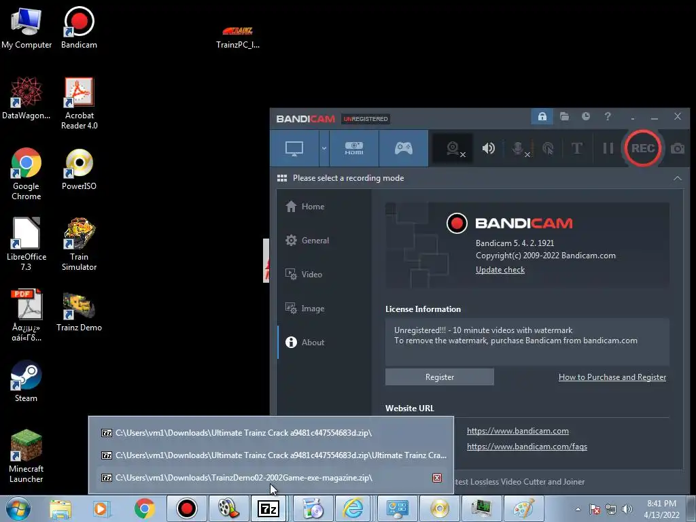Close the TrainzDemo02 7-Zip window with red X
This screenshot has width=696, height=522.
437,478
